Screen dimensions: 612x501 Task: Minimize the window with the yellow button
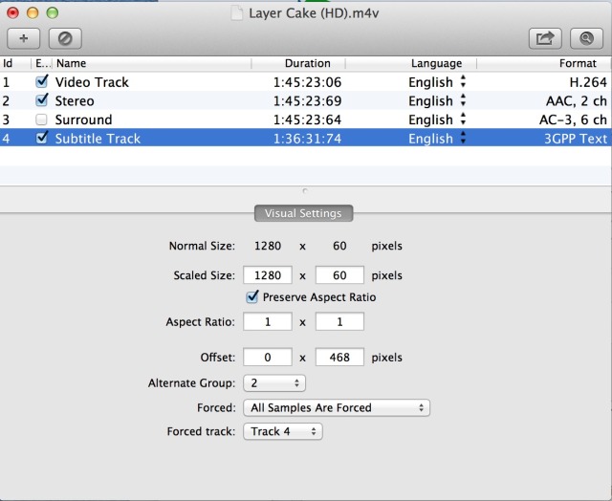pyautogui.click(x=33, y=12)
